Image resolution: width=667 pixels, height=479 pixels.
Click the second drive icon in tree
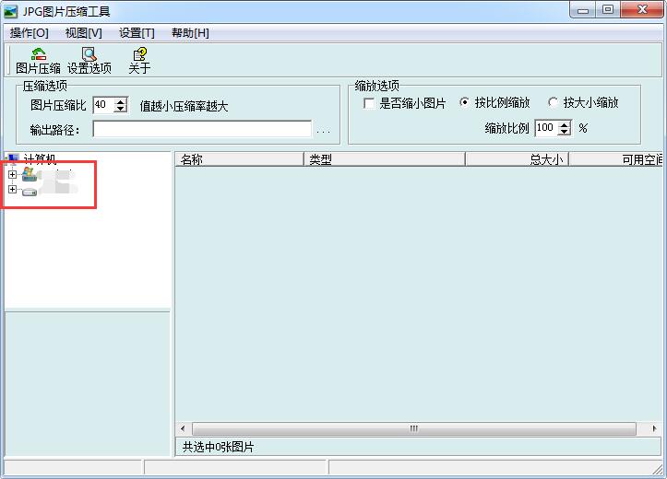(x=30, y=191)
